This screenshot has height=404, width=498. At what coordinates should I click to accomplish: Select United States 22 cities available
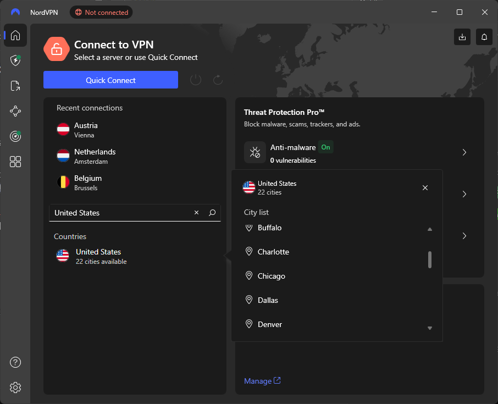tap(135, 256)
